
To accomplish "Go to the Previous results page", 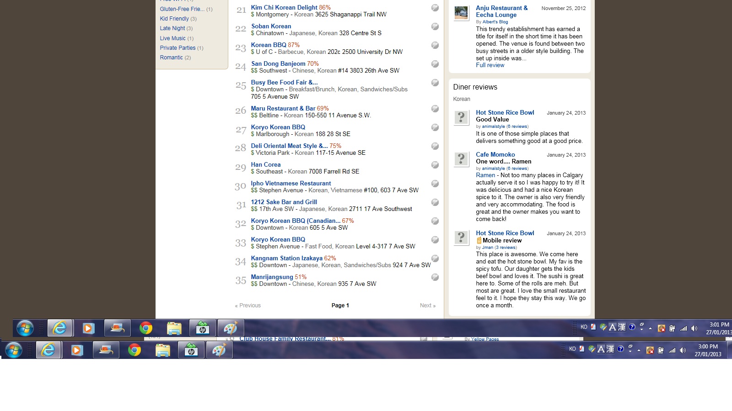I will coord(248,306).
